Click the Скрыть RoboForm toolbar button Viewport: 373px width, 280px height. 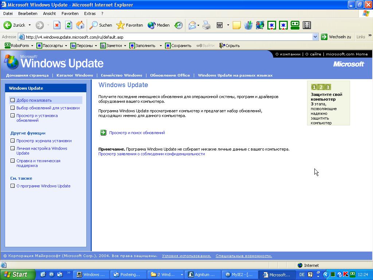pos(229,46)
